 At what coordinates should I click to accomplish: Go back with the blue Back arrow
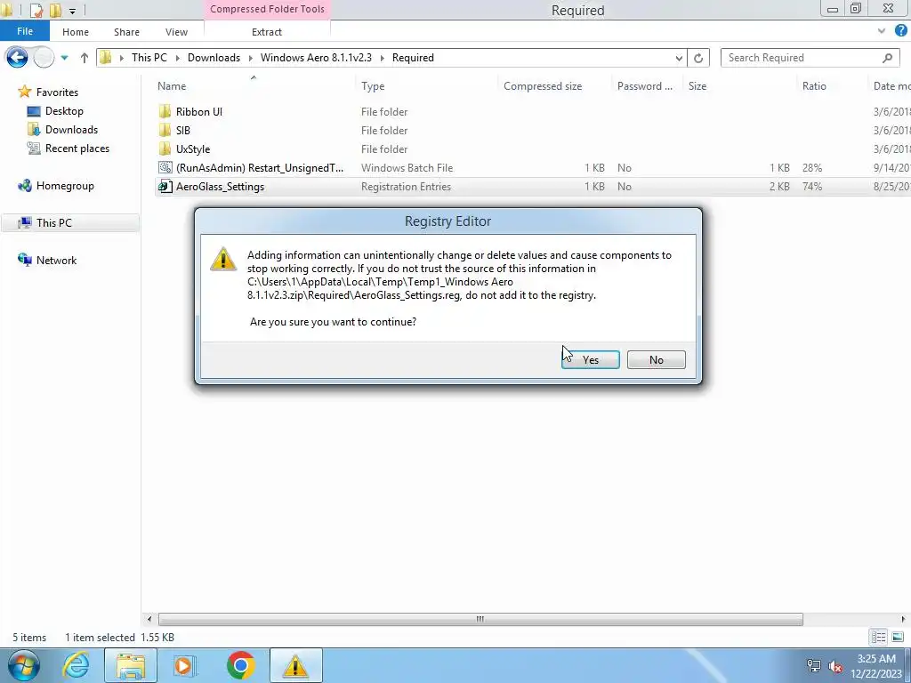[17, 58]
